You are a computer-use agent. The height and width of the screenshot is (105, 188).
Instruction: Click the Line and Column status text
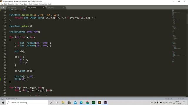click(x=11, y=99)
